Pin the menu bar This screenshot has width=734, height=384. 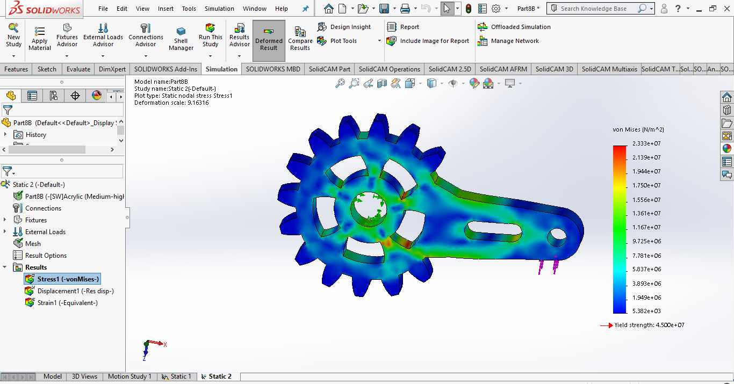[306, 9]
